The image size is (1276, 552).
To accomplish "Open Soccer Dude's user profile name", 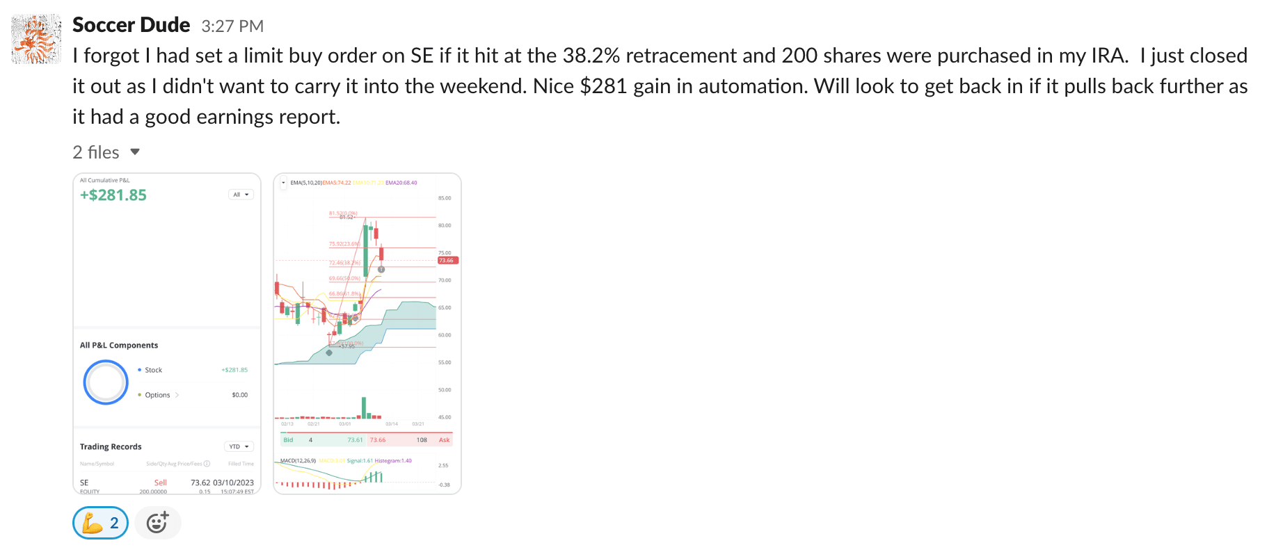I will coord(131,25).
